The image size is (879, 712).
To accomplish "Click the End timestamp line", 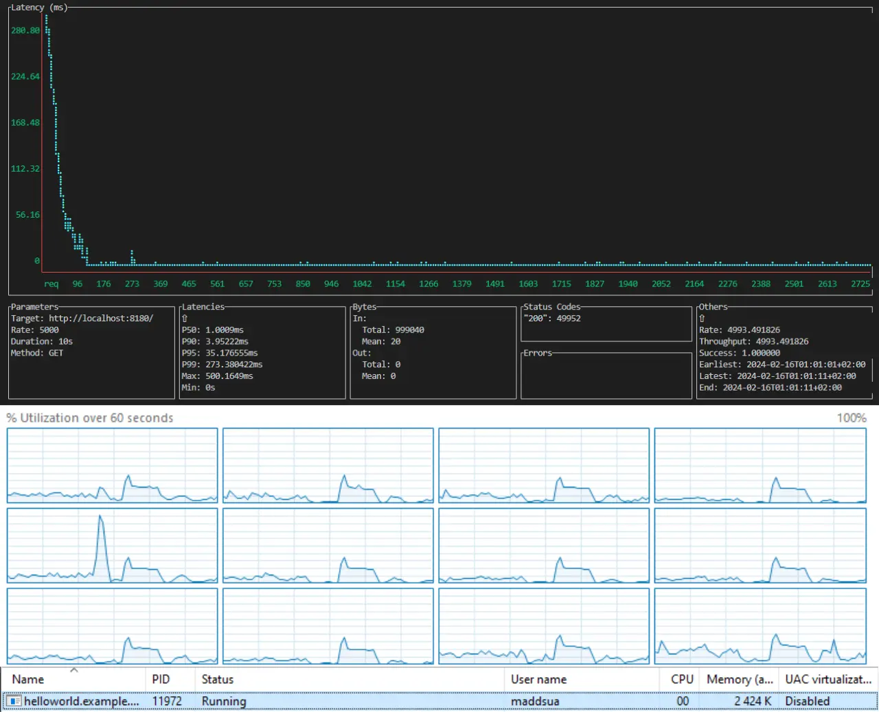I will point(770,388).
